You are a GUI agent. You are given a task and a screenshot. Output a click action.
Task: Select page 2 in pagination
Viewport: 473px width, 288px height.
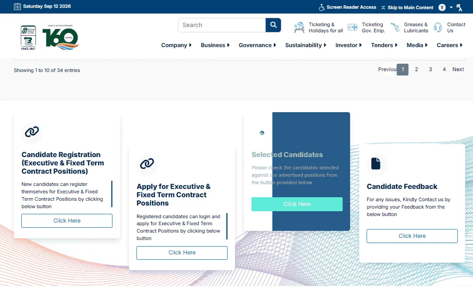pyautogui.click(x=416, y=69)
